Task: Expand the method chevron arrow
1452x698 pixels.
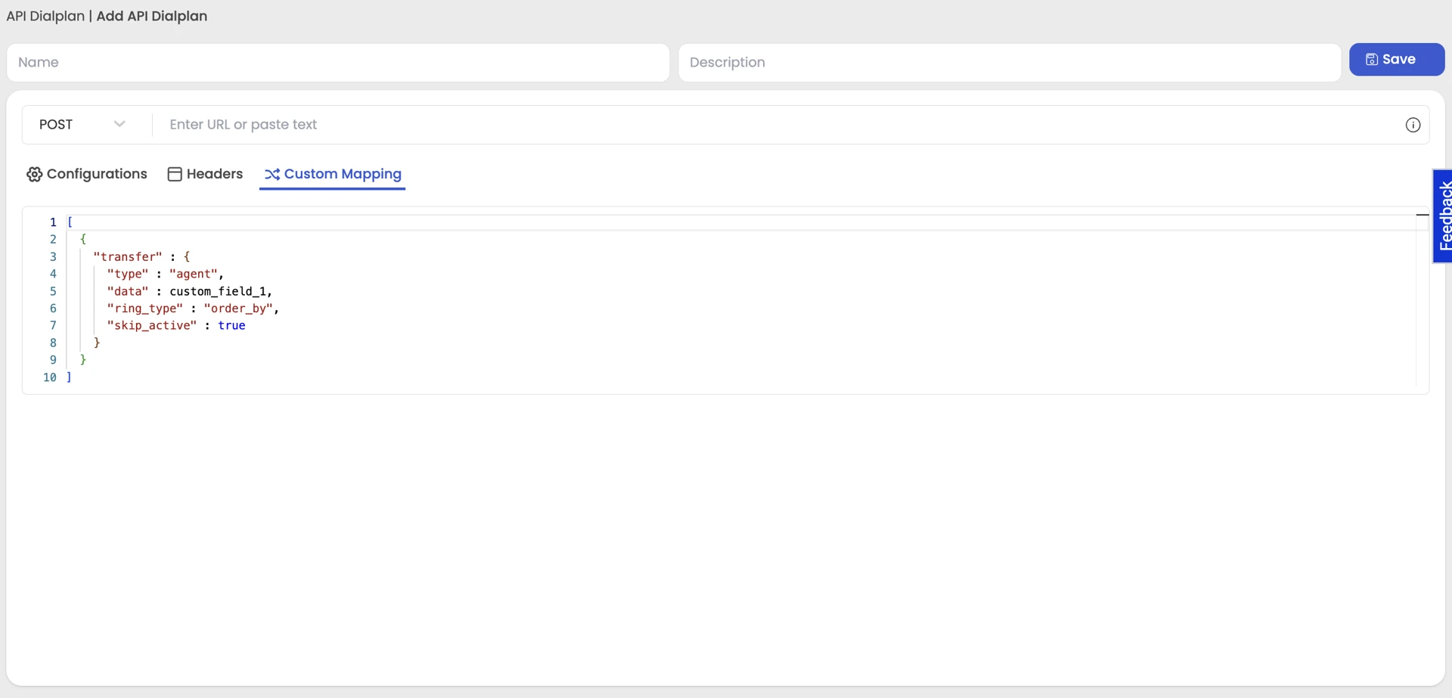Action: tap(119, 124)
